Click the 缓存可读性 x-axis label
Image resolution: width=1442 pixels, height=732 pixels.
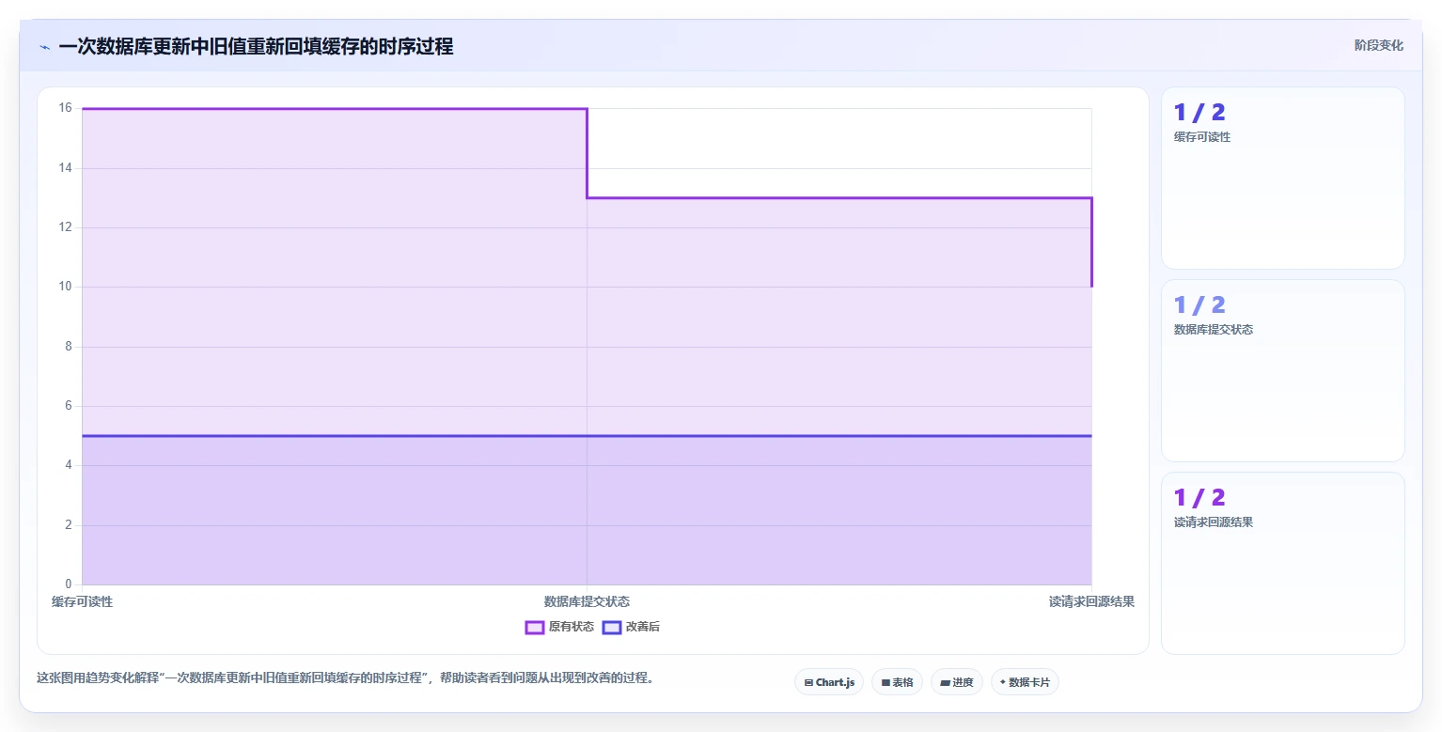tap(82, 601)
